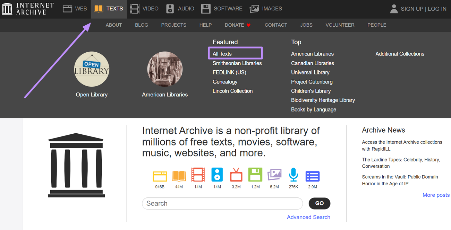451x230 pixels.
Task: Open the Genealogy collection
Action: click(225, 82)
